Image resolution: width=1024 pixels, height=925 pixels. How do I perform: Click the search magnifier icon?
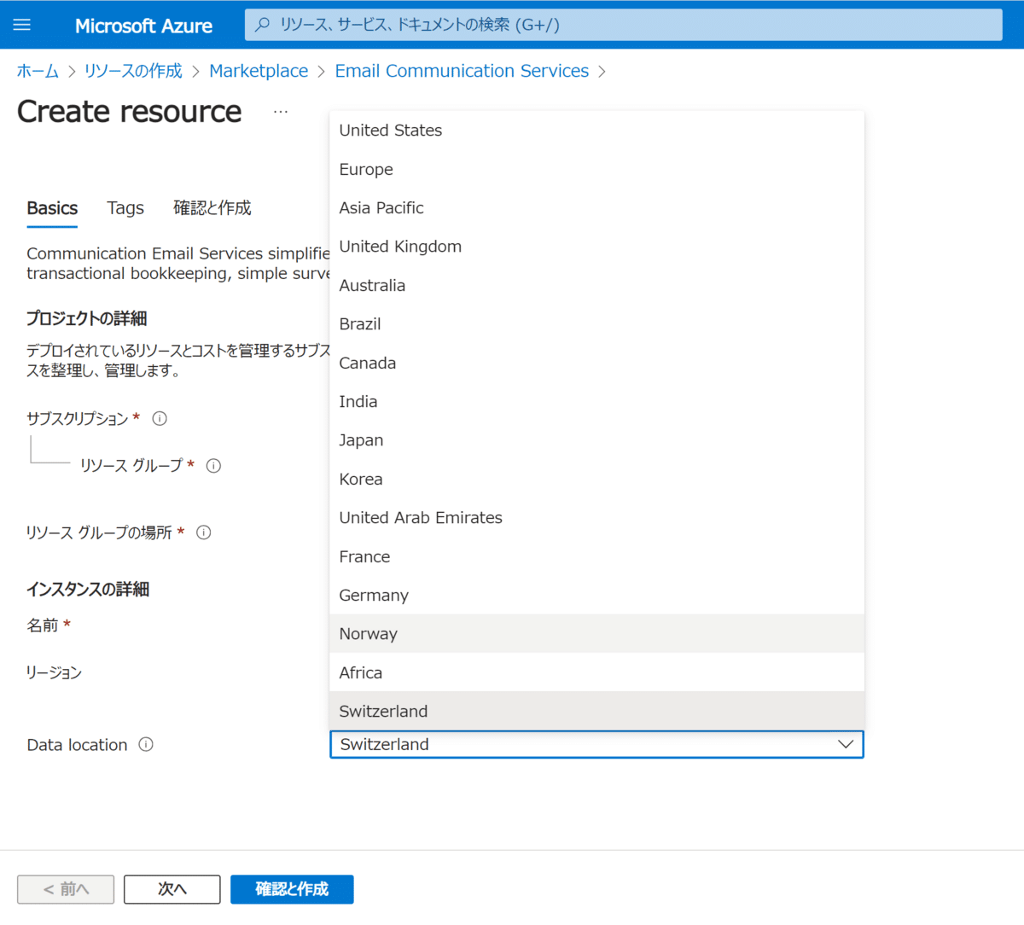(263, 25)
